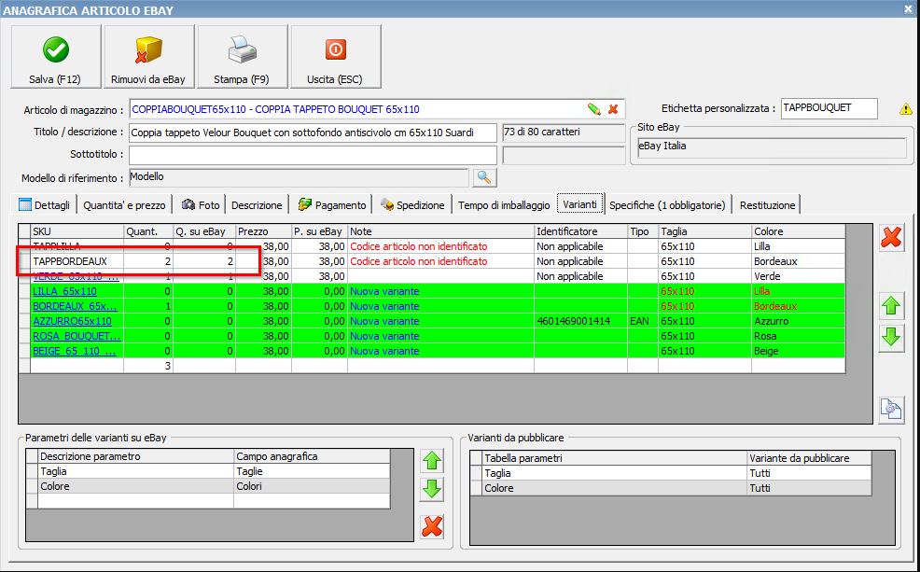Open the AZZURRO65x110 SKU link
Screen dimensions: 920x572
(x=72, y=322)
